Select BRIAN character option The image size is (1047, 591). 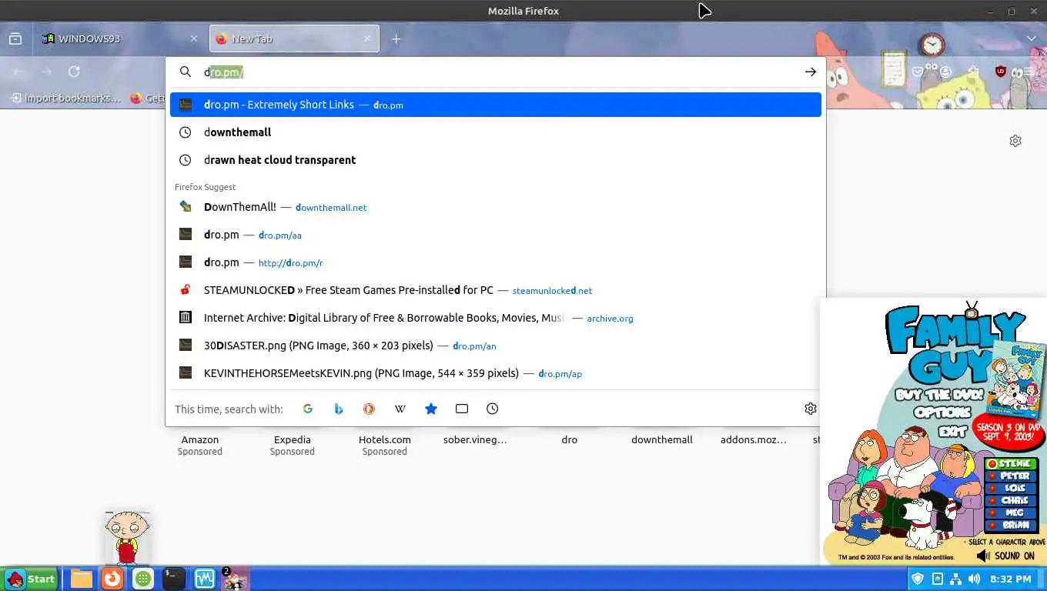coord(1012,526)
